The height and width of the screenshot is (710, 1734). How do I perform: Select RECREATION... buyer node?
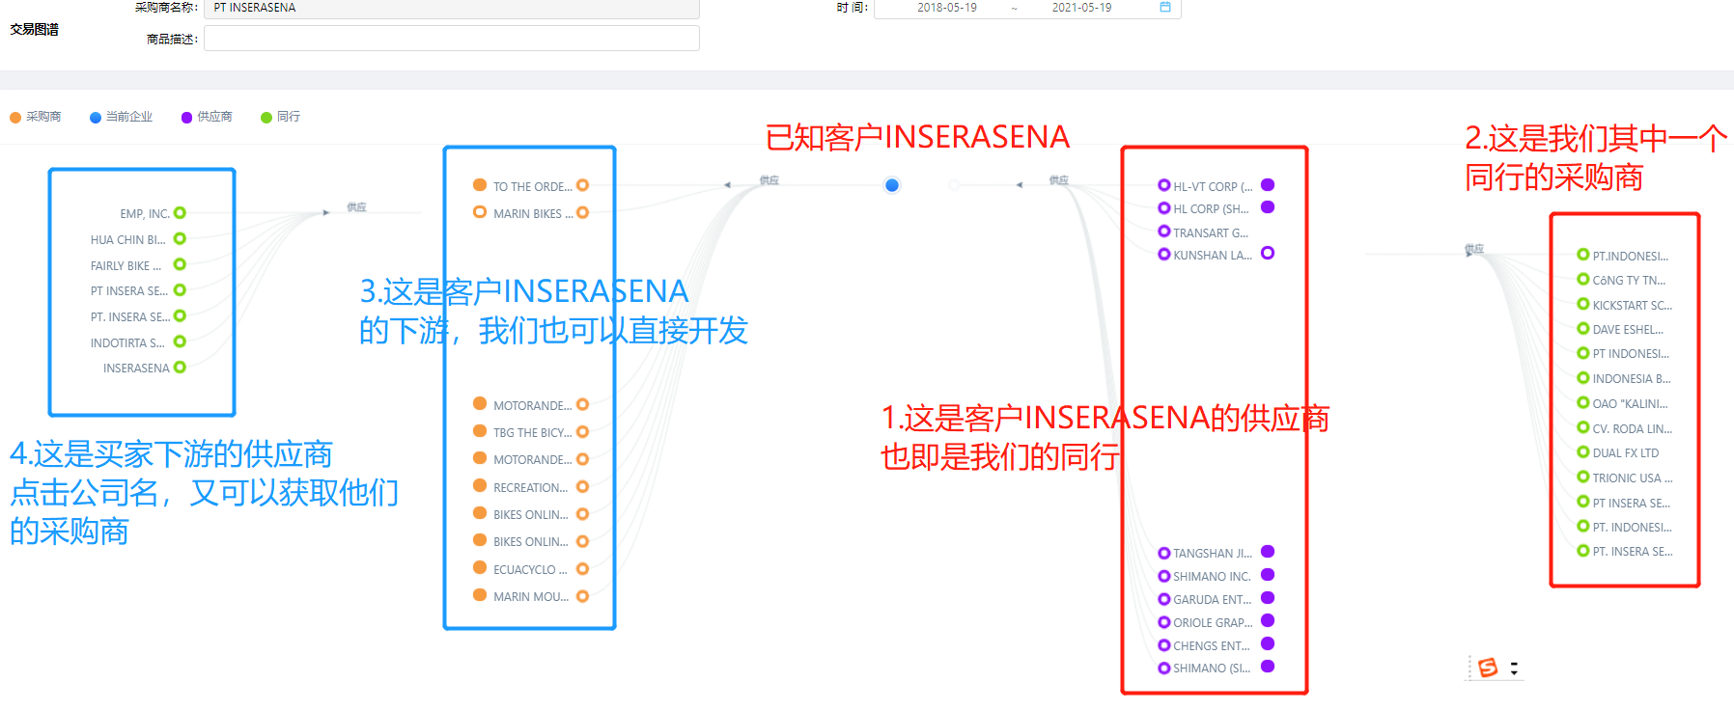480,486
